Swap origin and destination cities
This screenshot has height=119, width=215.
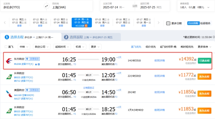pos(47,6)
